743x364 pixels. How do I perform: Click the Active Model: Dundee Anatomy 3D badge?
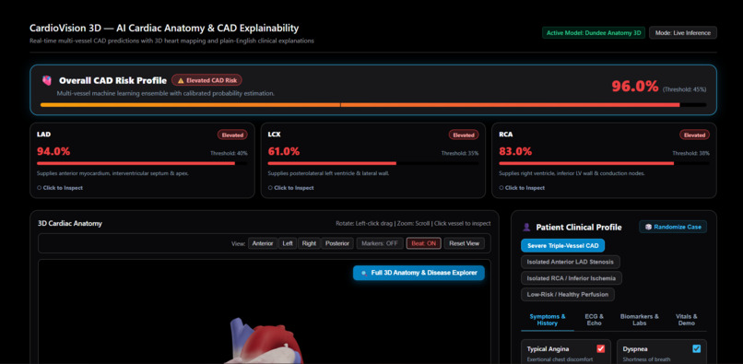tap(594, 32)
